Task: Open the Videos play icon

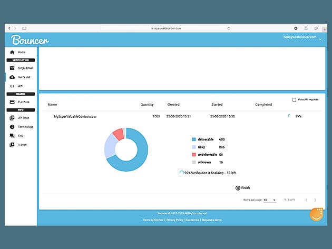Action: click(12, 144)
